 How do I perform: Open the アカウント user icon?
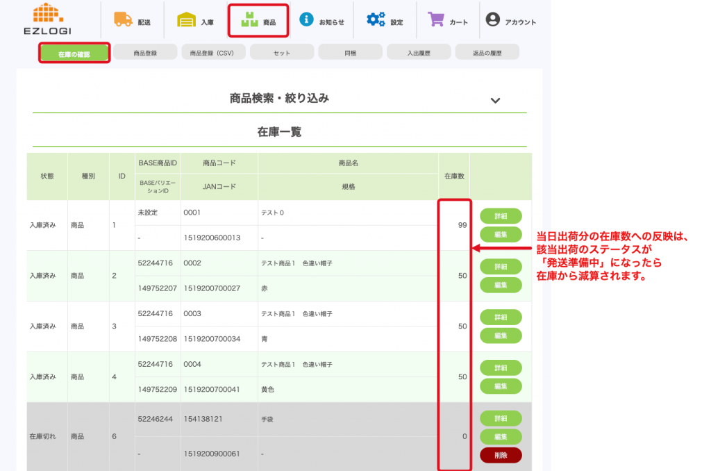point(493,20)
